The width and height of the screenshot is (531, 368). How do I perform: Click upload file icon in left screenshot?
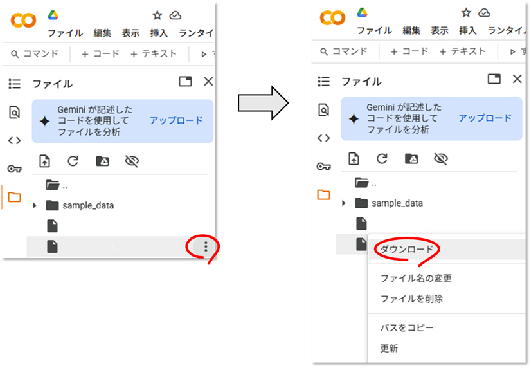point(45,161)
